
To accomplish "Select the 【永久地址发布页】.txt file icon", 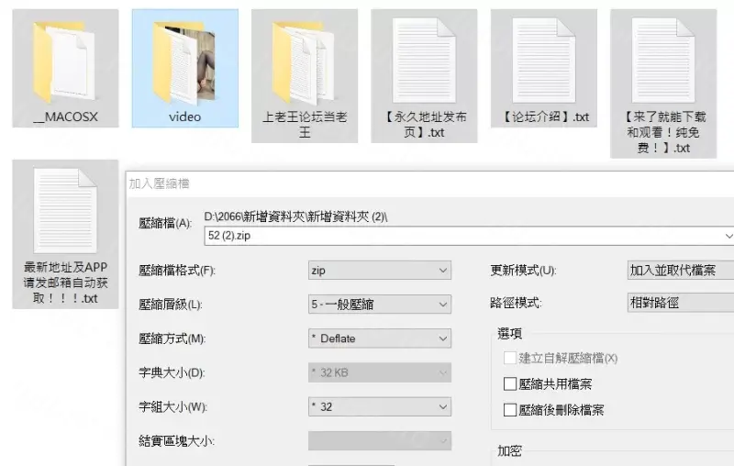I will pyautogui.click(x=424, y=61).
